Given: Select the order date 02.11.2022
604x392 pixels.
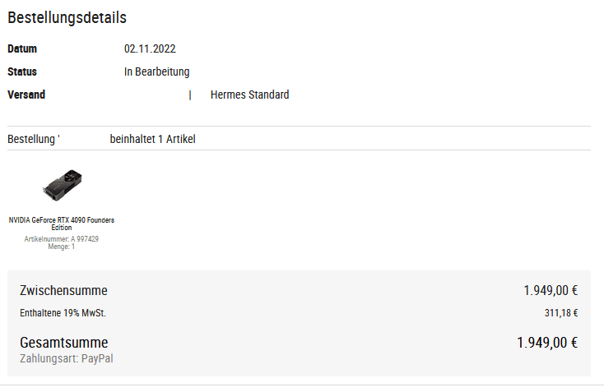Looking at the screenshot, I should (x=150, y=48).
